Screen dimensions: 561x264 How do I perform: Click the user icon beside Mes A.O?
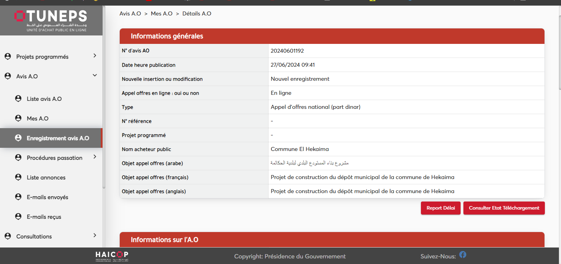18,118
